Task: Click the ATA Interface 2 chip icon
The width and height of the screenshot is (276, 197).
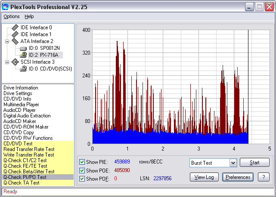Action: point(16,41)
